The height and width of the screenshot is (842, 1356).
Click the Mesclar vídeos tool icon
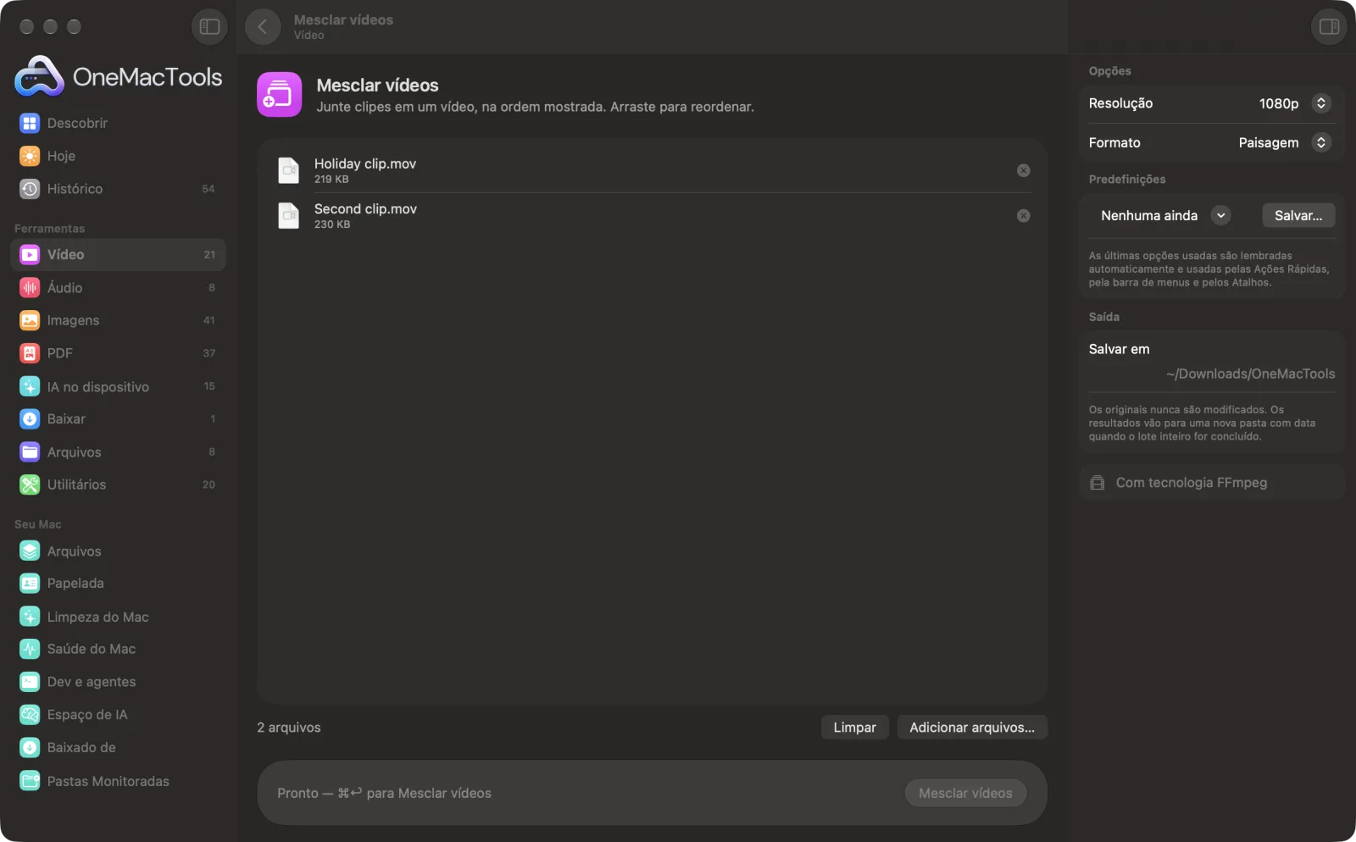(280, 94)
